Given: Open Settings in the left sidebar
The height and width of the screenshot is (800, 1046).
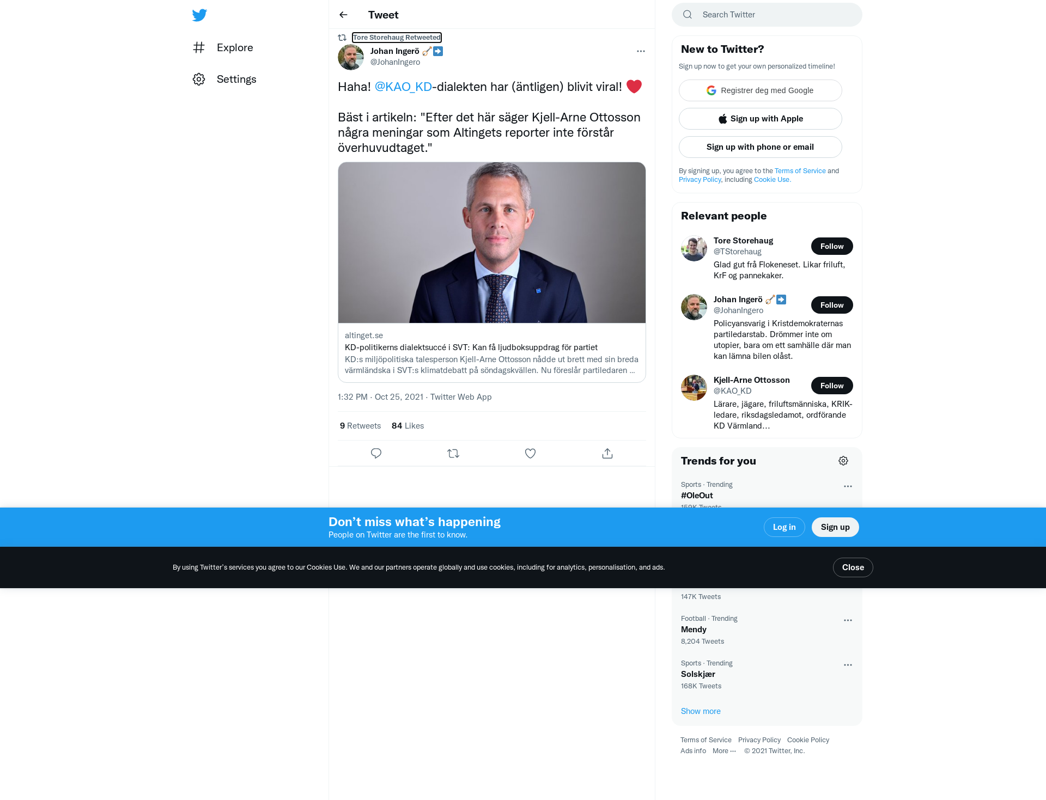Looking at the screenshot, I should pos(224,79).
